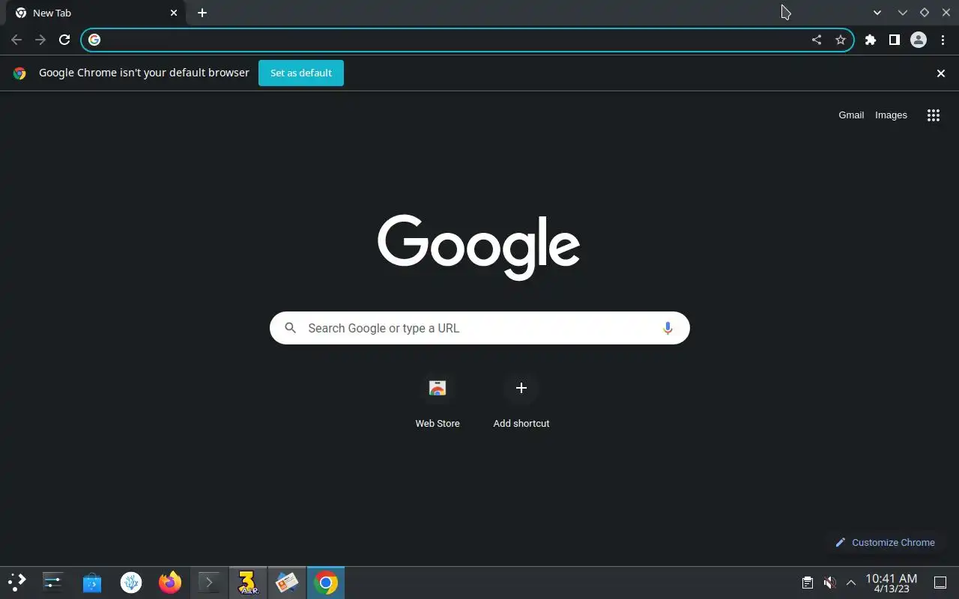
Task: Click the show desktop button
Action: pos(940,583)
